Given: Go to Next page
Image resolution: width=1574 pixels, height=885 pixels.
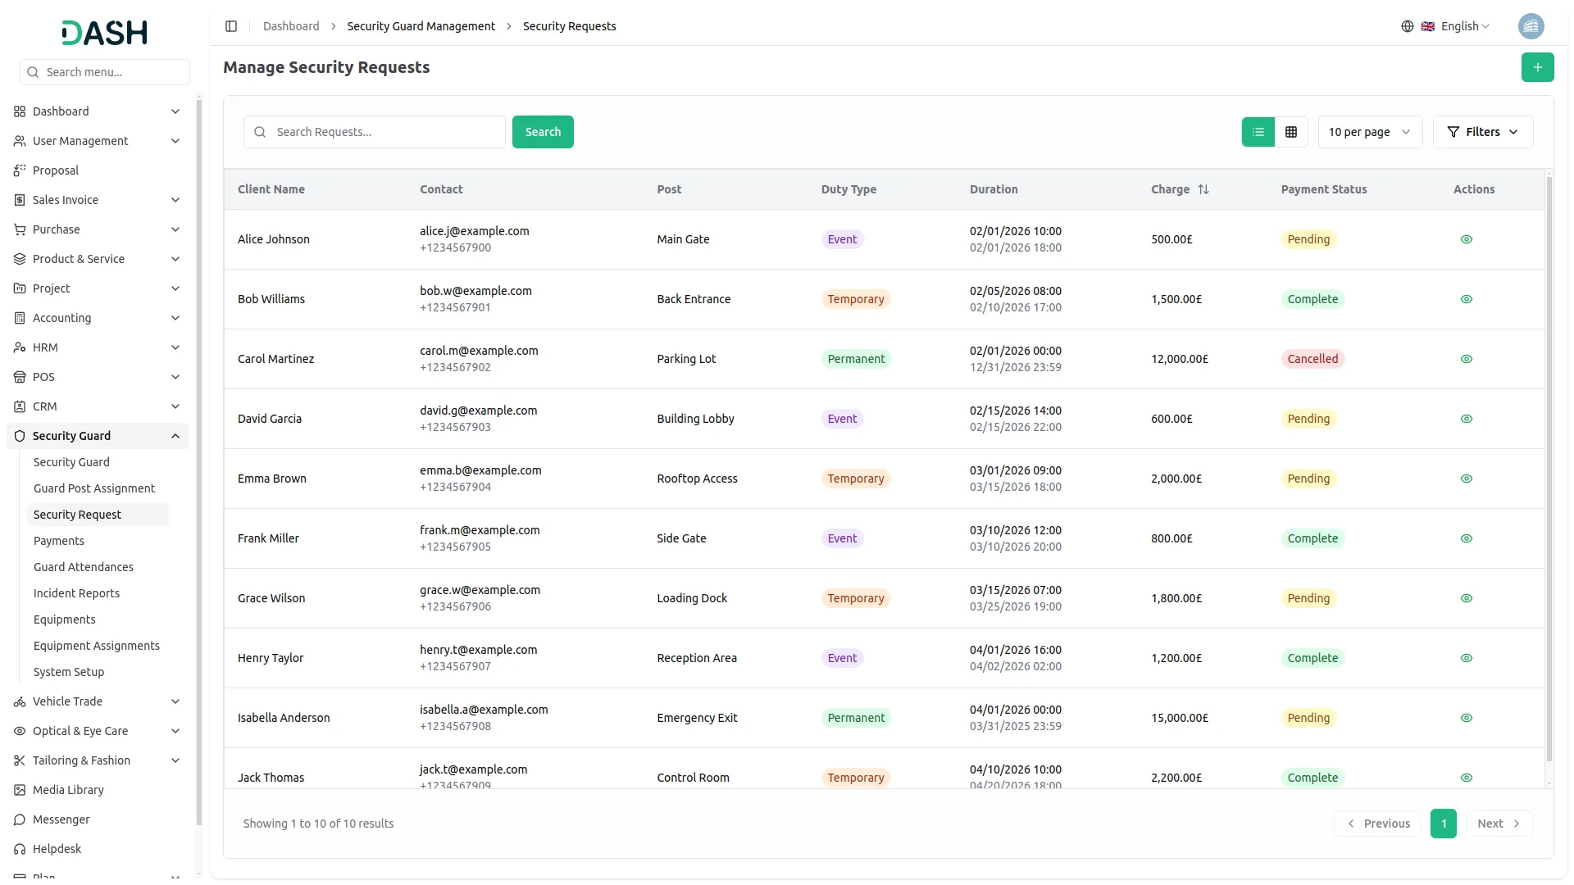Looking at the screenshot, I should coord(1498,824).
